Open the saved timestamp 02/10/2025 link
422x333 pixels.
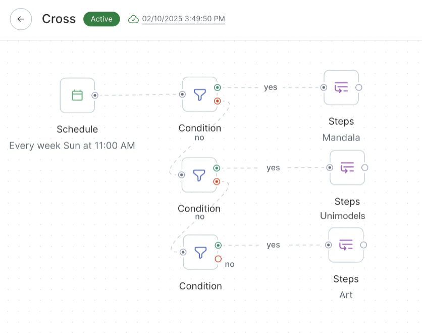pos(184,19)
